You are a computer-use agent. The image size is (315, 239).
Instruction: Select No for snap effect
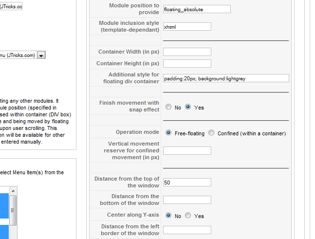point(168,107)
